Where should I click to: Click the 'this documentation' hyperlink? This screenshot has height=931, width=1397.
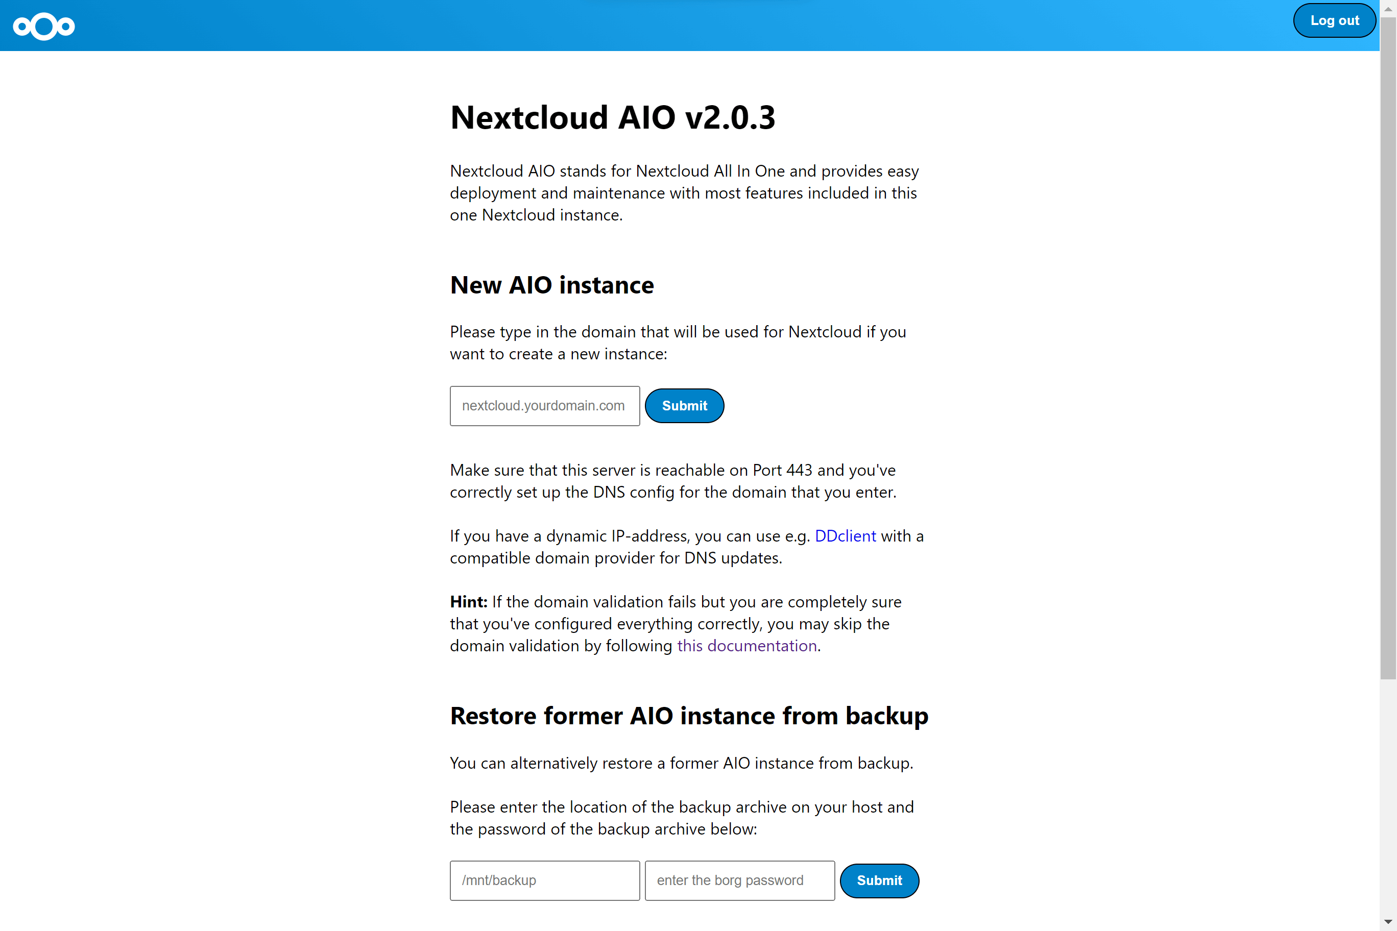(746, 645)
